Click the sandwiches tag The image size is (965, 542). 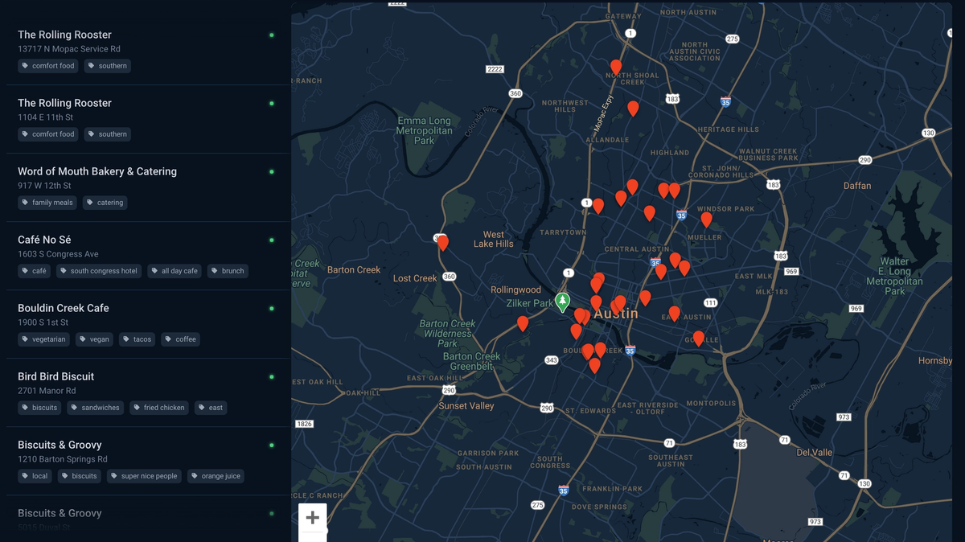pyautogui.click(x=96, y=408)
